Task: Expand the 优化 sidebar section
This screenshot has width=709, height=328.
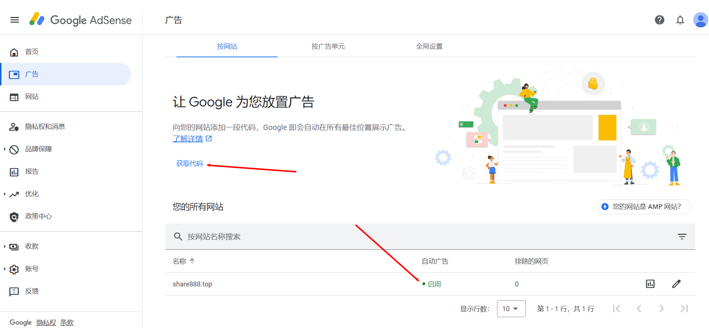Action: [x=4, y=194]
